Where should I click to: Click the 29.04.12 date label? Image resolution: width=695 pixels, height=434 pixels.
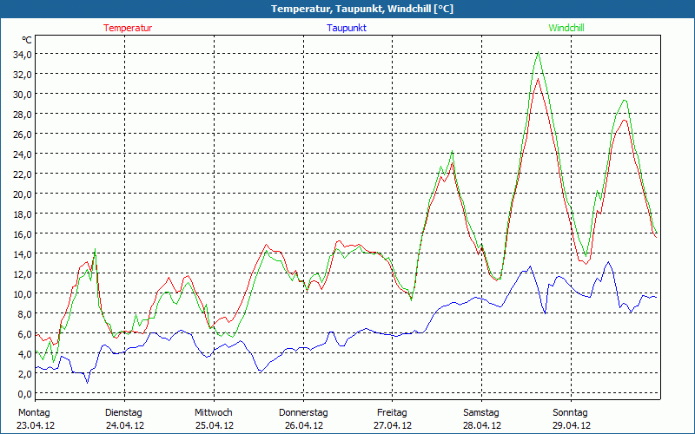tap(572, 425)
